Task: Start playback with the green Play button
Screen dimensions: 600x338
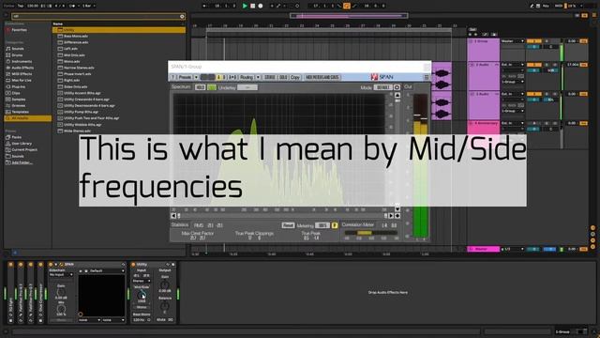Action: pyautogui.click(x=245, y=6)
